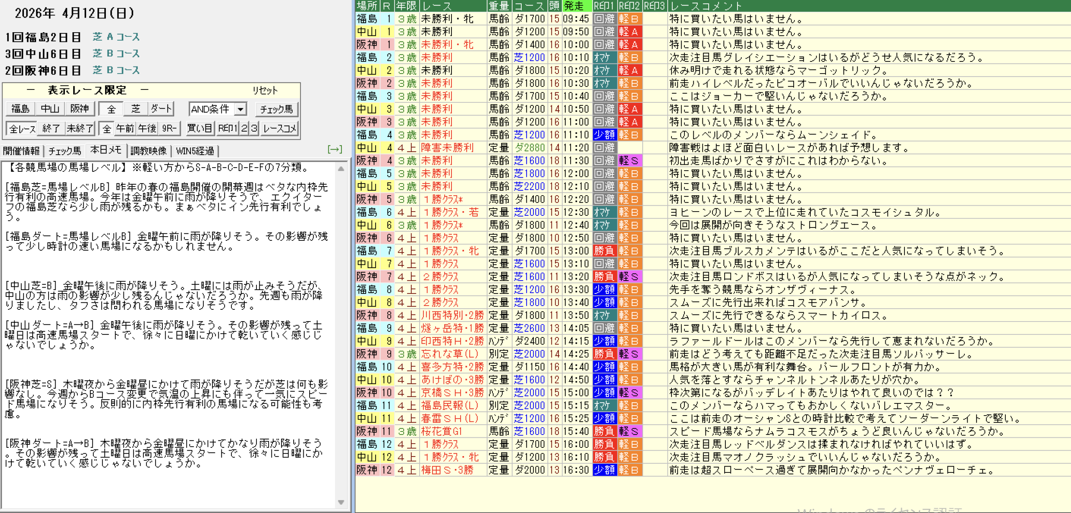Select the 桜花賞G1 race name
1071x513 pixels.
tap(441, 431)
